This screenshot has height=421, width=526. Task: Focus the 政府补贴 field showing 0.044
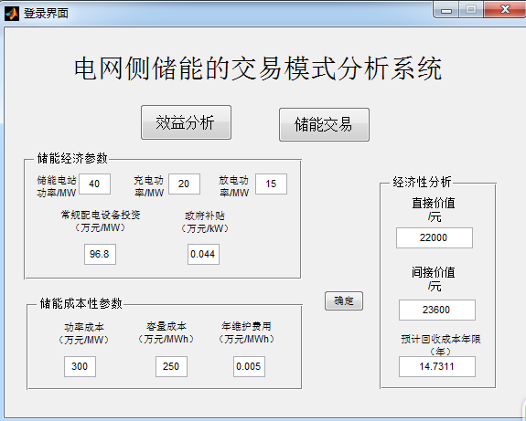pyautogui.click(x=203, y=254)
